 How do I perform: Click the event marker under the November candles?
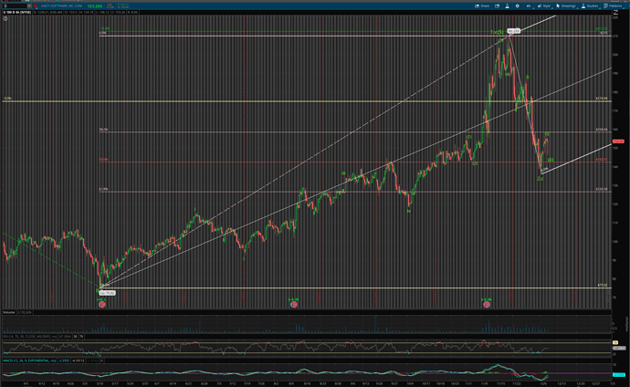[487, 304]
